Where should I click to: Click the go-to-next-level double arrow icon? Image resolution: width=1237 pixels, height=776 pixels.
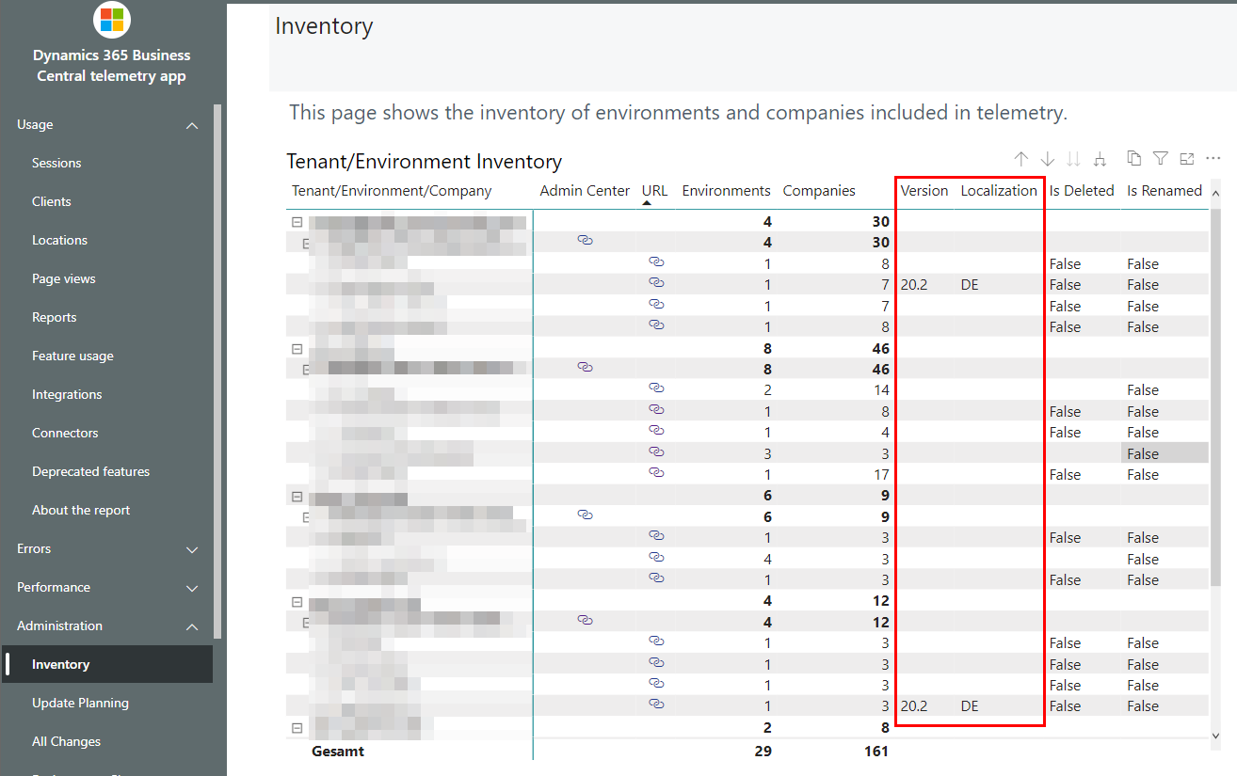pos(1073,158)
